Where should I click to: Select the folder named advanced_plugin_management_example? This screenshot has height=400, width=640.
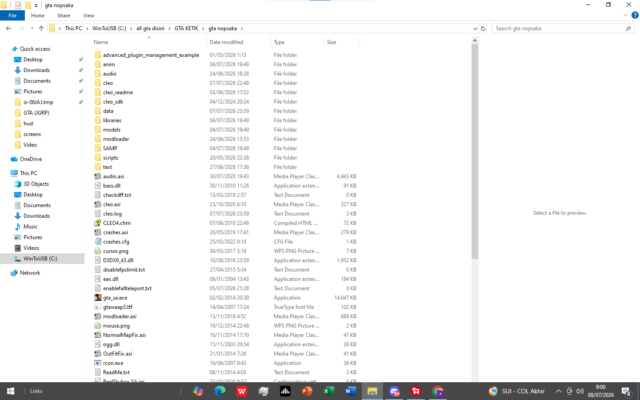point(151,55)
